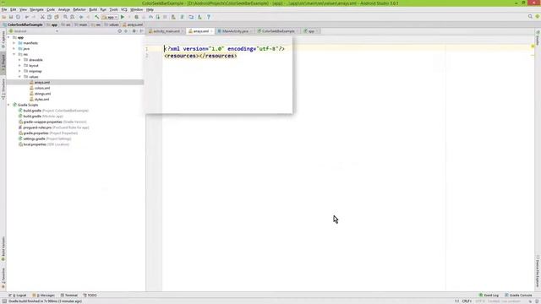
Task: Click the Find magnifier toolbar icon
Action: 65,17
